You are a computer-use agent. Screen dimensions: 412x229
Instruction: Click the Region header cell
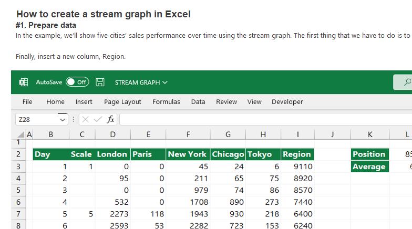coord(297,154)
